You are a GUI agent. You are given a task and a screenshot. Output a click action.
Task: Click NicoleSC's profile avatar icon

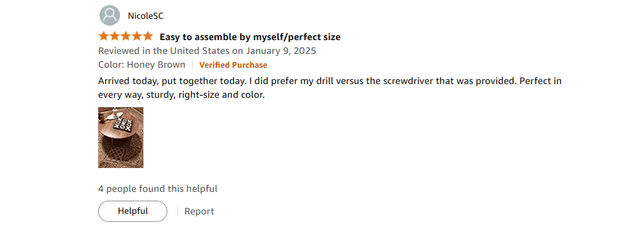tap(109, 16)
